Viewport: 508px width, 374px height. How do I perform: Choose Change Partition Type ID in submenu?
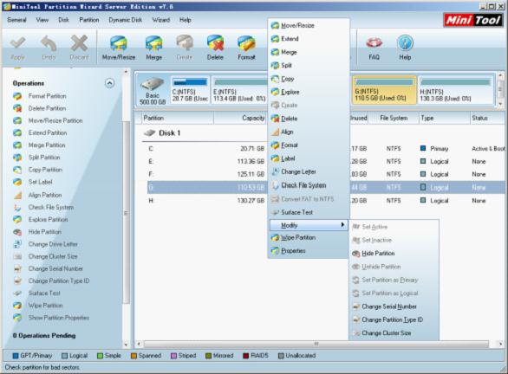[394, 319]
